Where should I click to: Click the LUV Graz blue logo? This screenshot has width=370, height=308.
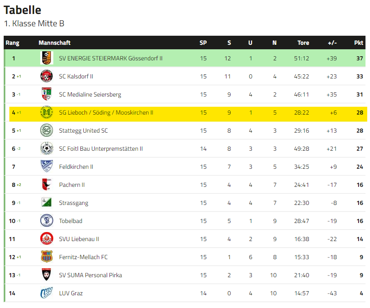coord(46,293)
